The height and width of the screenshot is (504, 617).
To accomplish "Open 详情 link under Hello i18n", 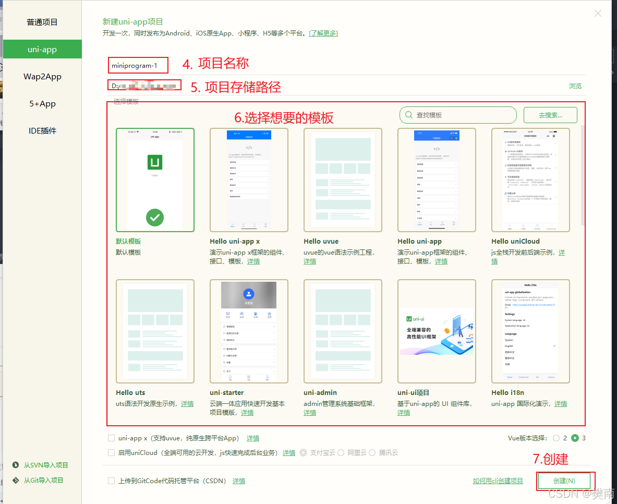I will click(x=561, y=404).
